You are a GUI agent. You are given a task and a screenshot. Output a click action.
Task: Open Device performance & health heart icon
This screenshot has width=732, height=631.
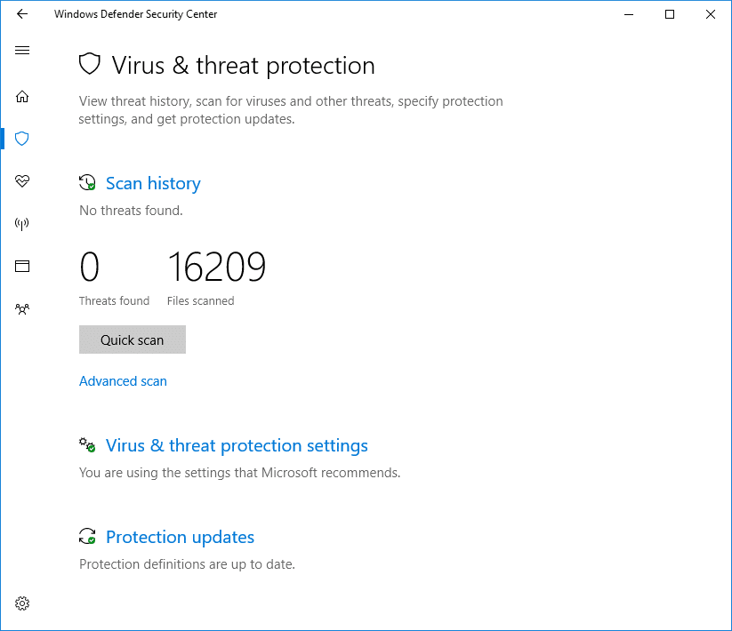[22, 181]
